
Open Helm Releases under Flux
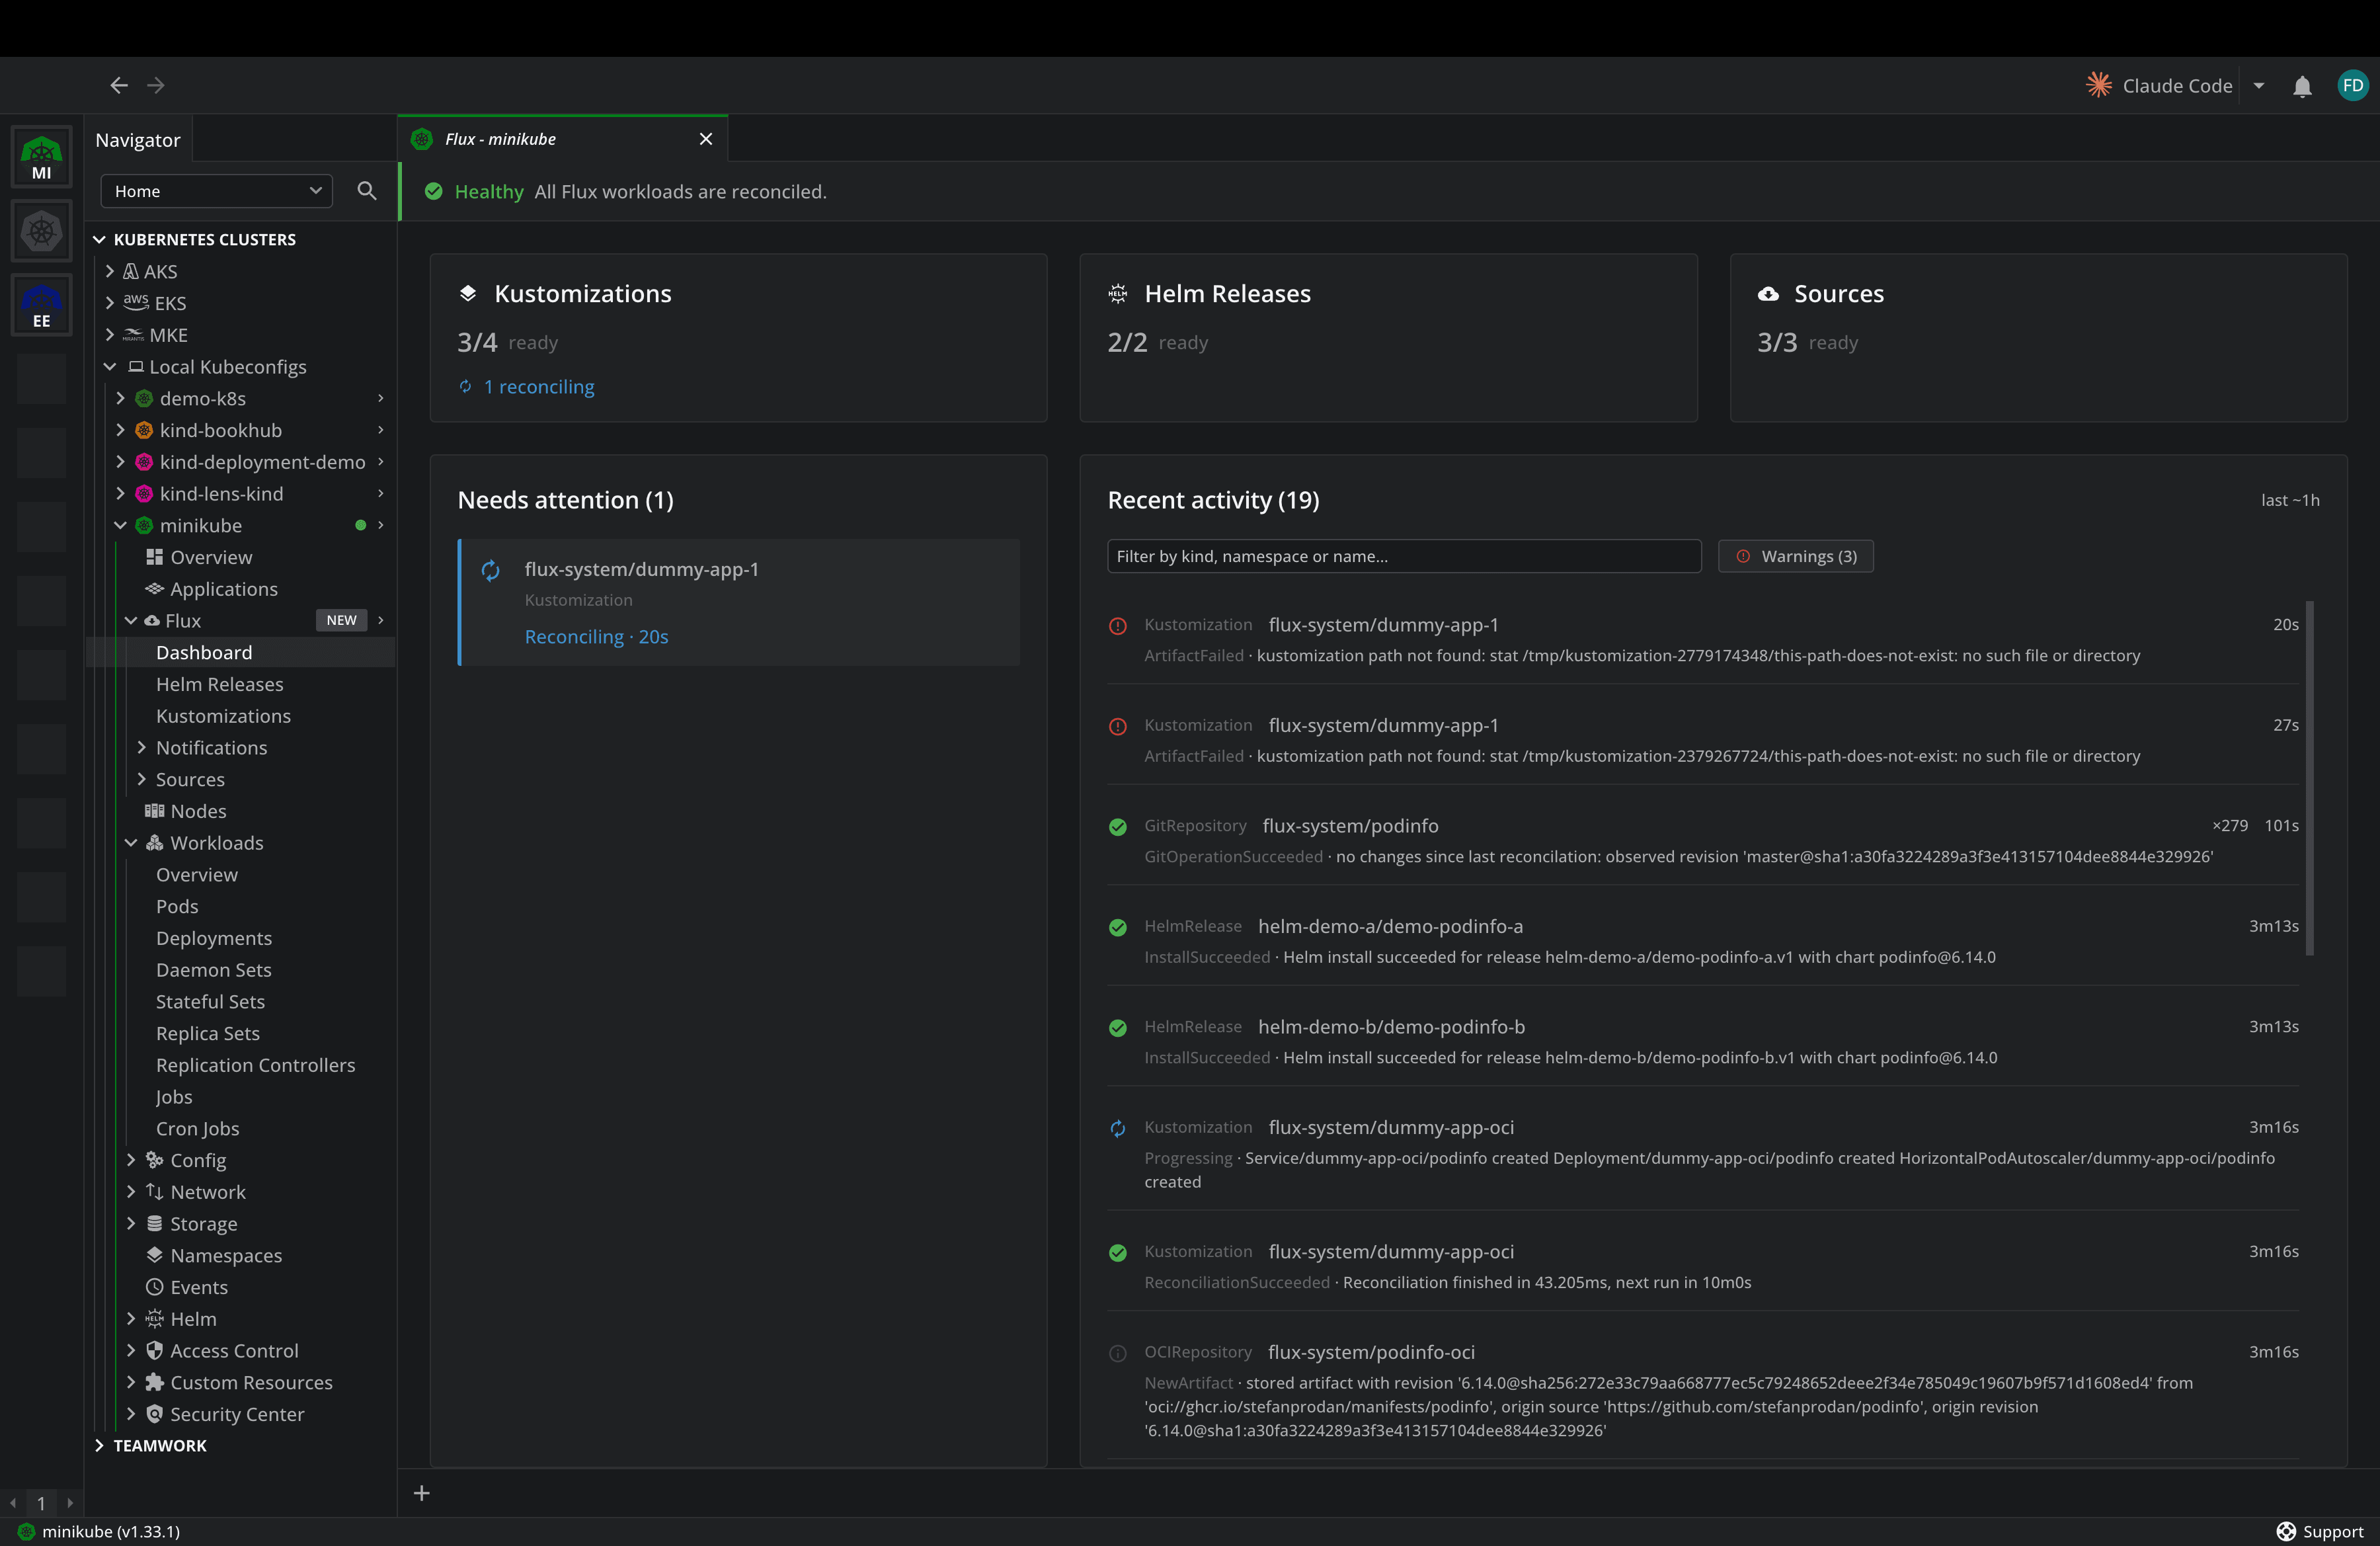pyautogui.click(x=220, y=684)
